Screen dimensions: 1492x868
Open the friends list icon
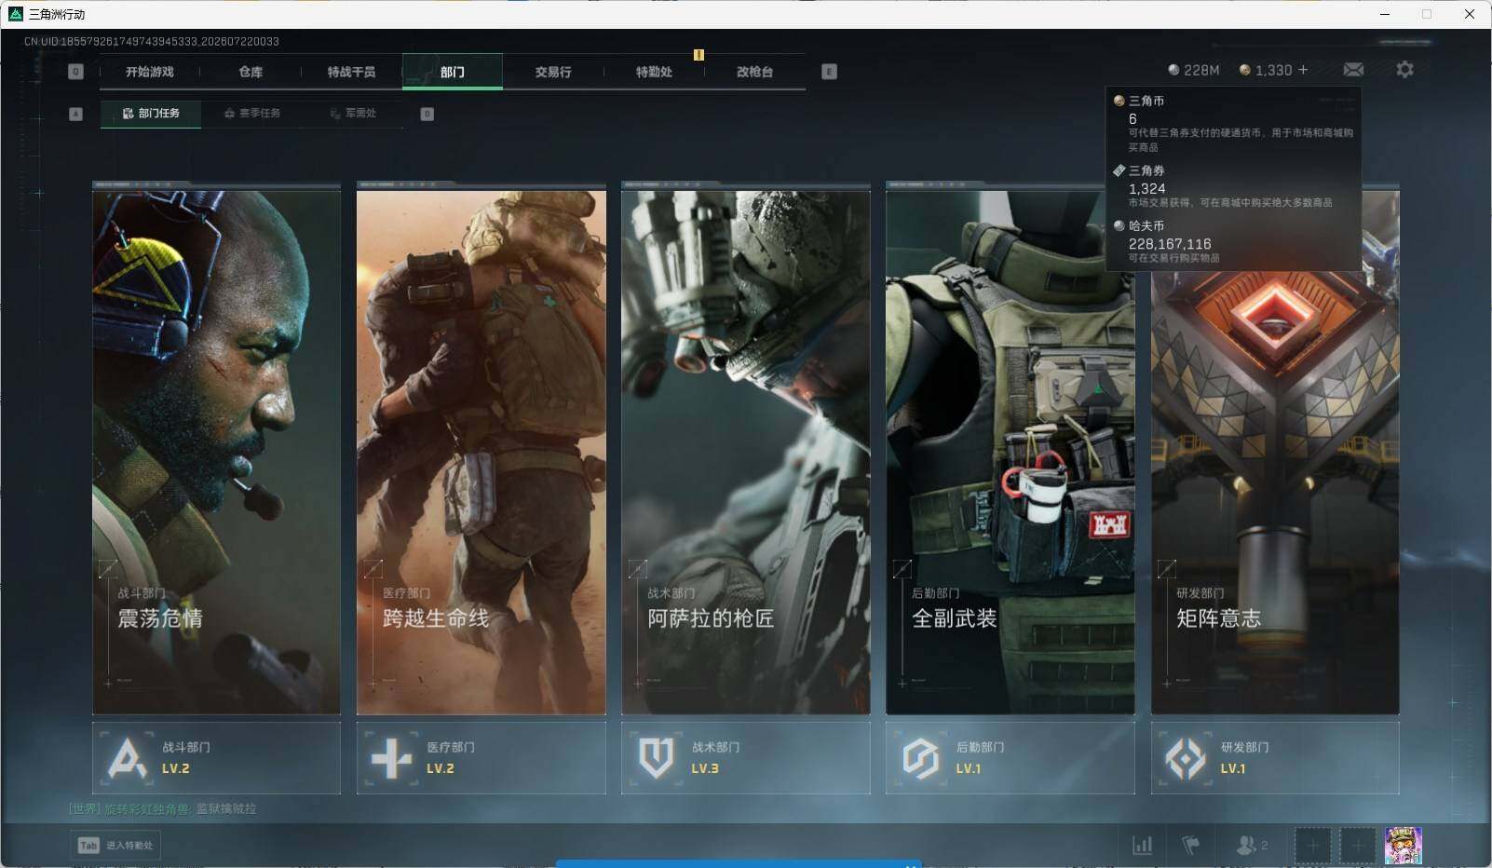(x=1245, y=846)
